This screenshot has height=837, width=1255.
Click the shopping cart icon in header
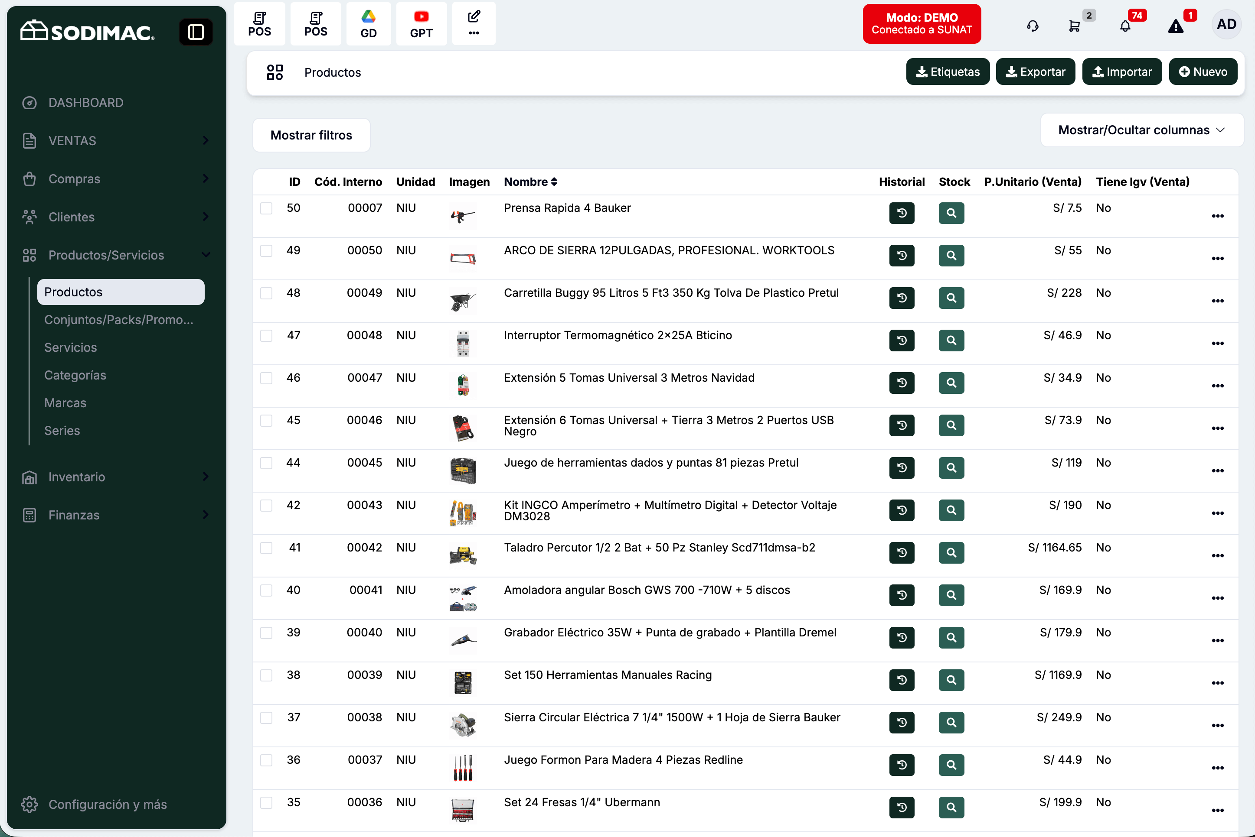point(1074,26)
